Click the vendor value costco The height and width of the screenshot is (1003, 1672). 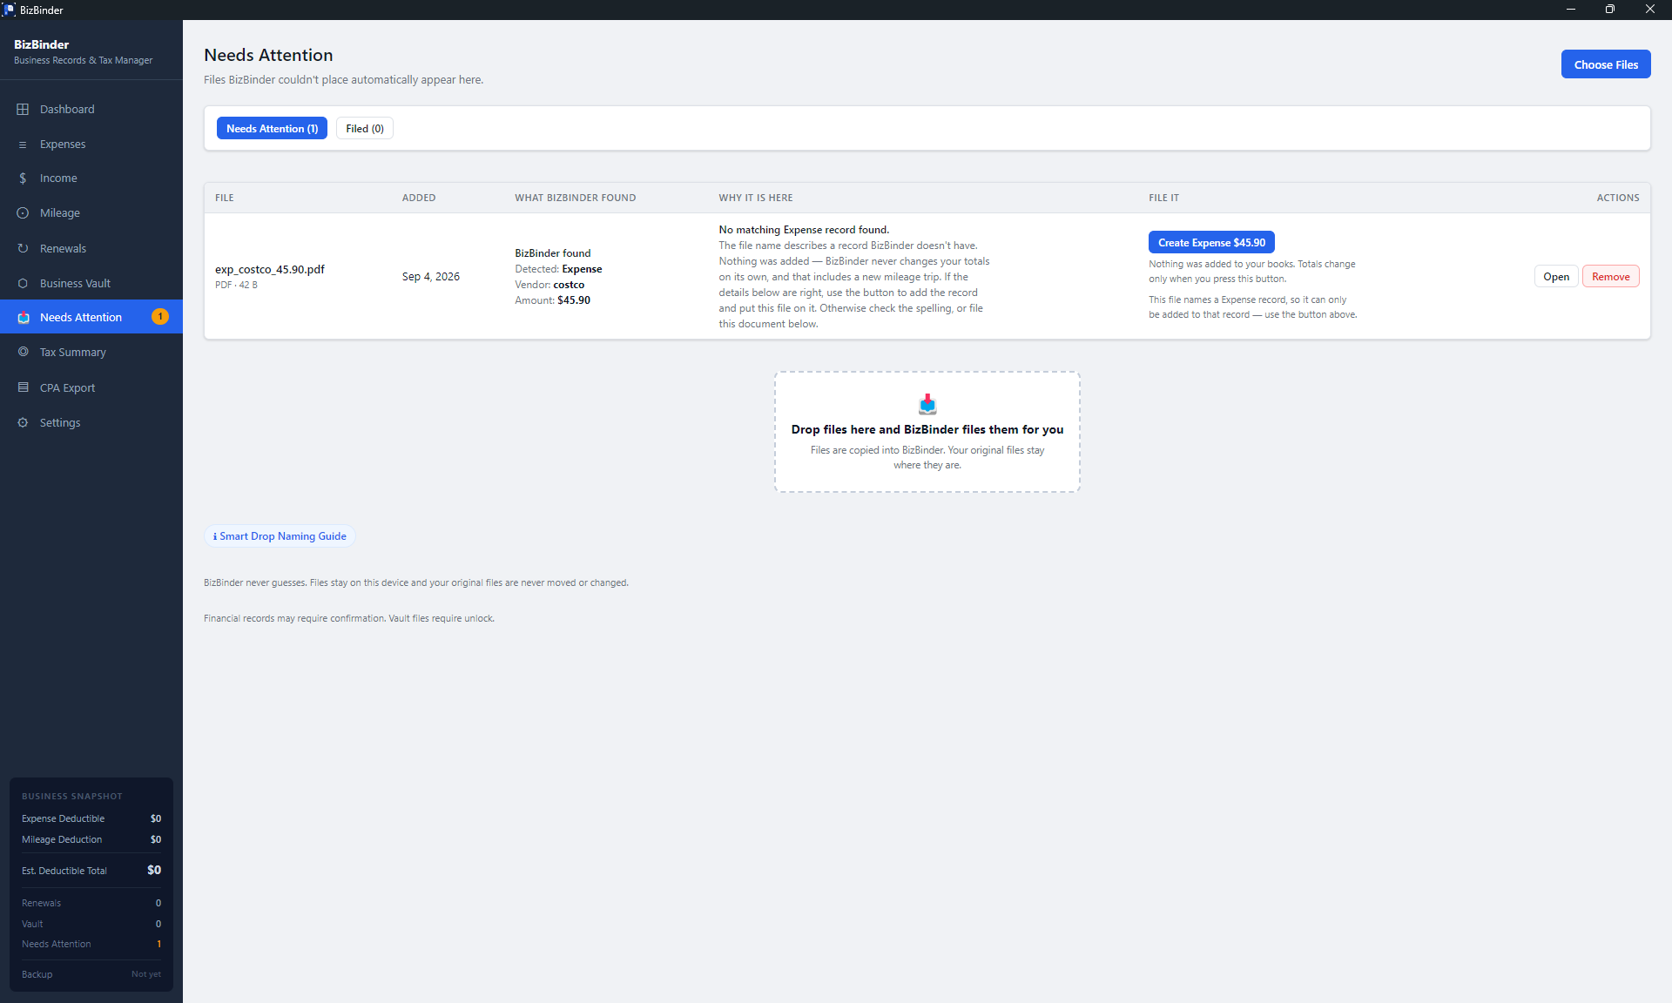click(569, 285)
